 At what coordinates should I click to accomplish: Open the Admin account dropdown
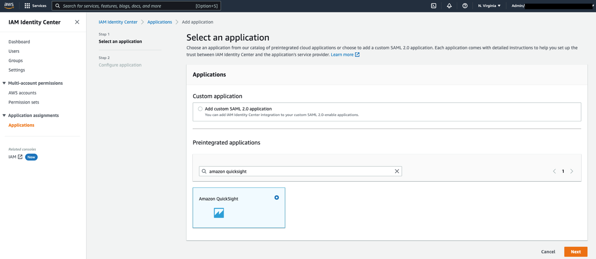552,6
